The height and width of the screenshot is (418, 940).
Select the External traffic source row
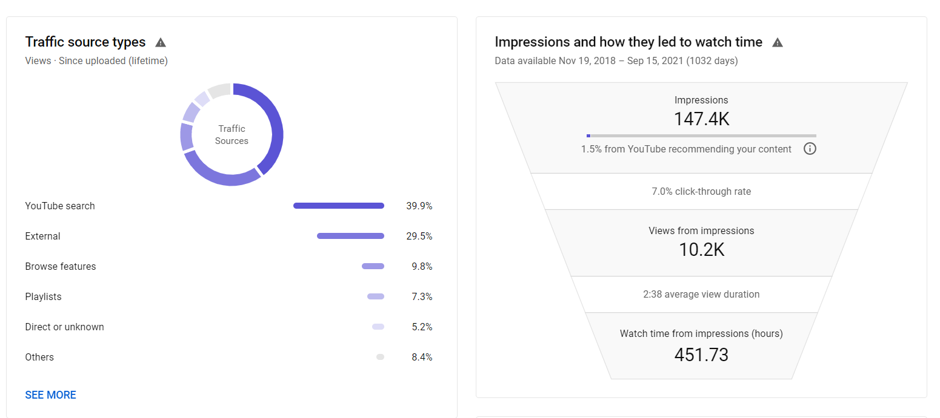coord(228,236)
